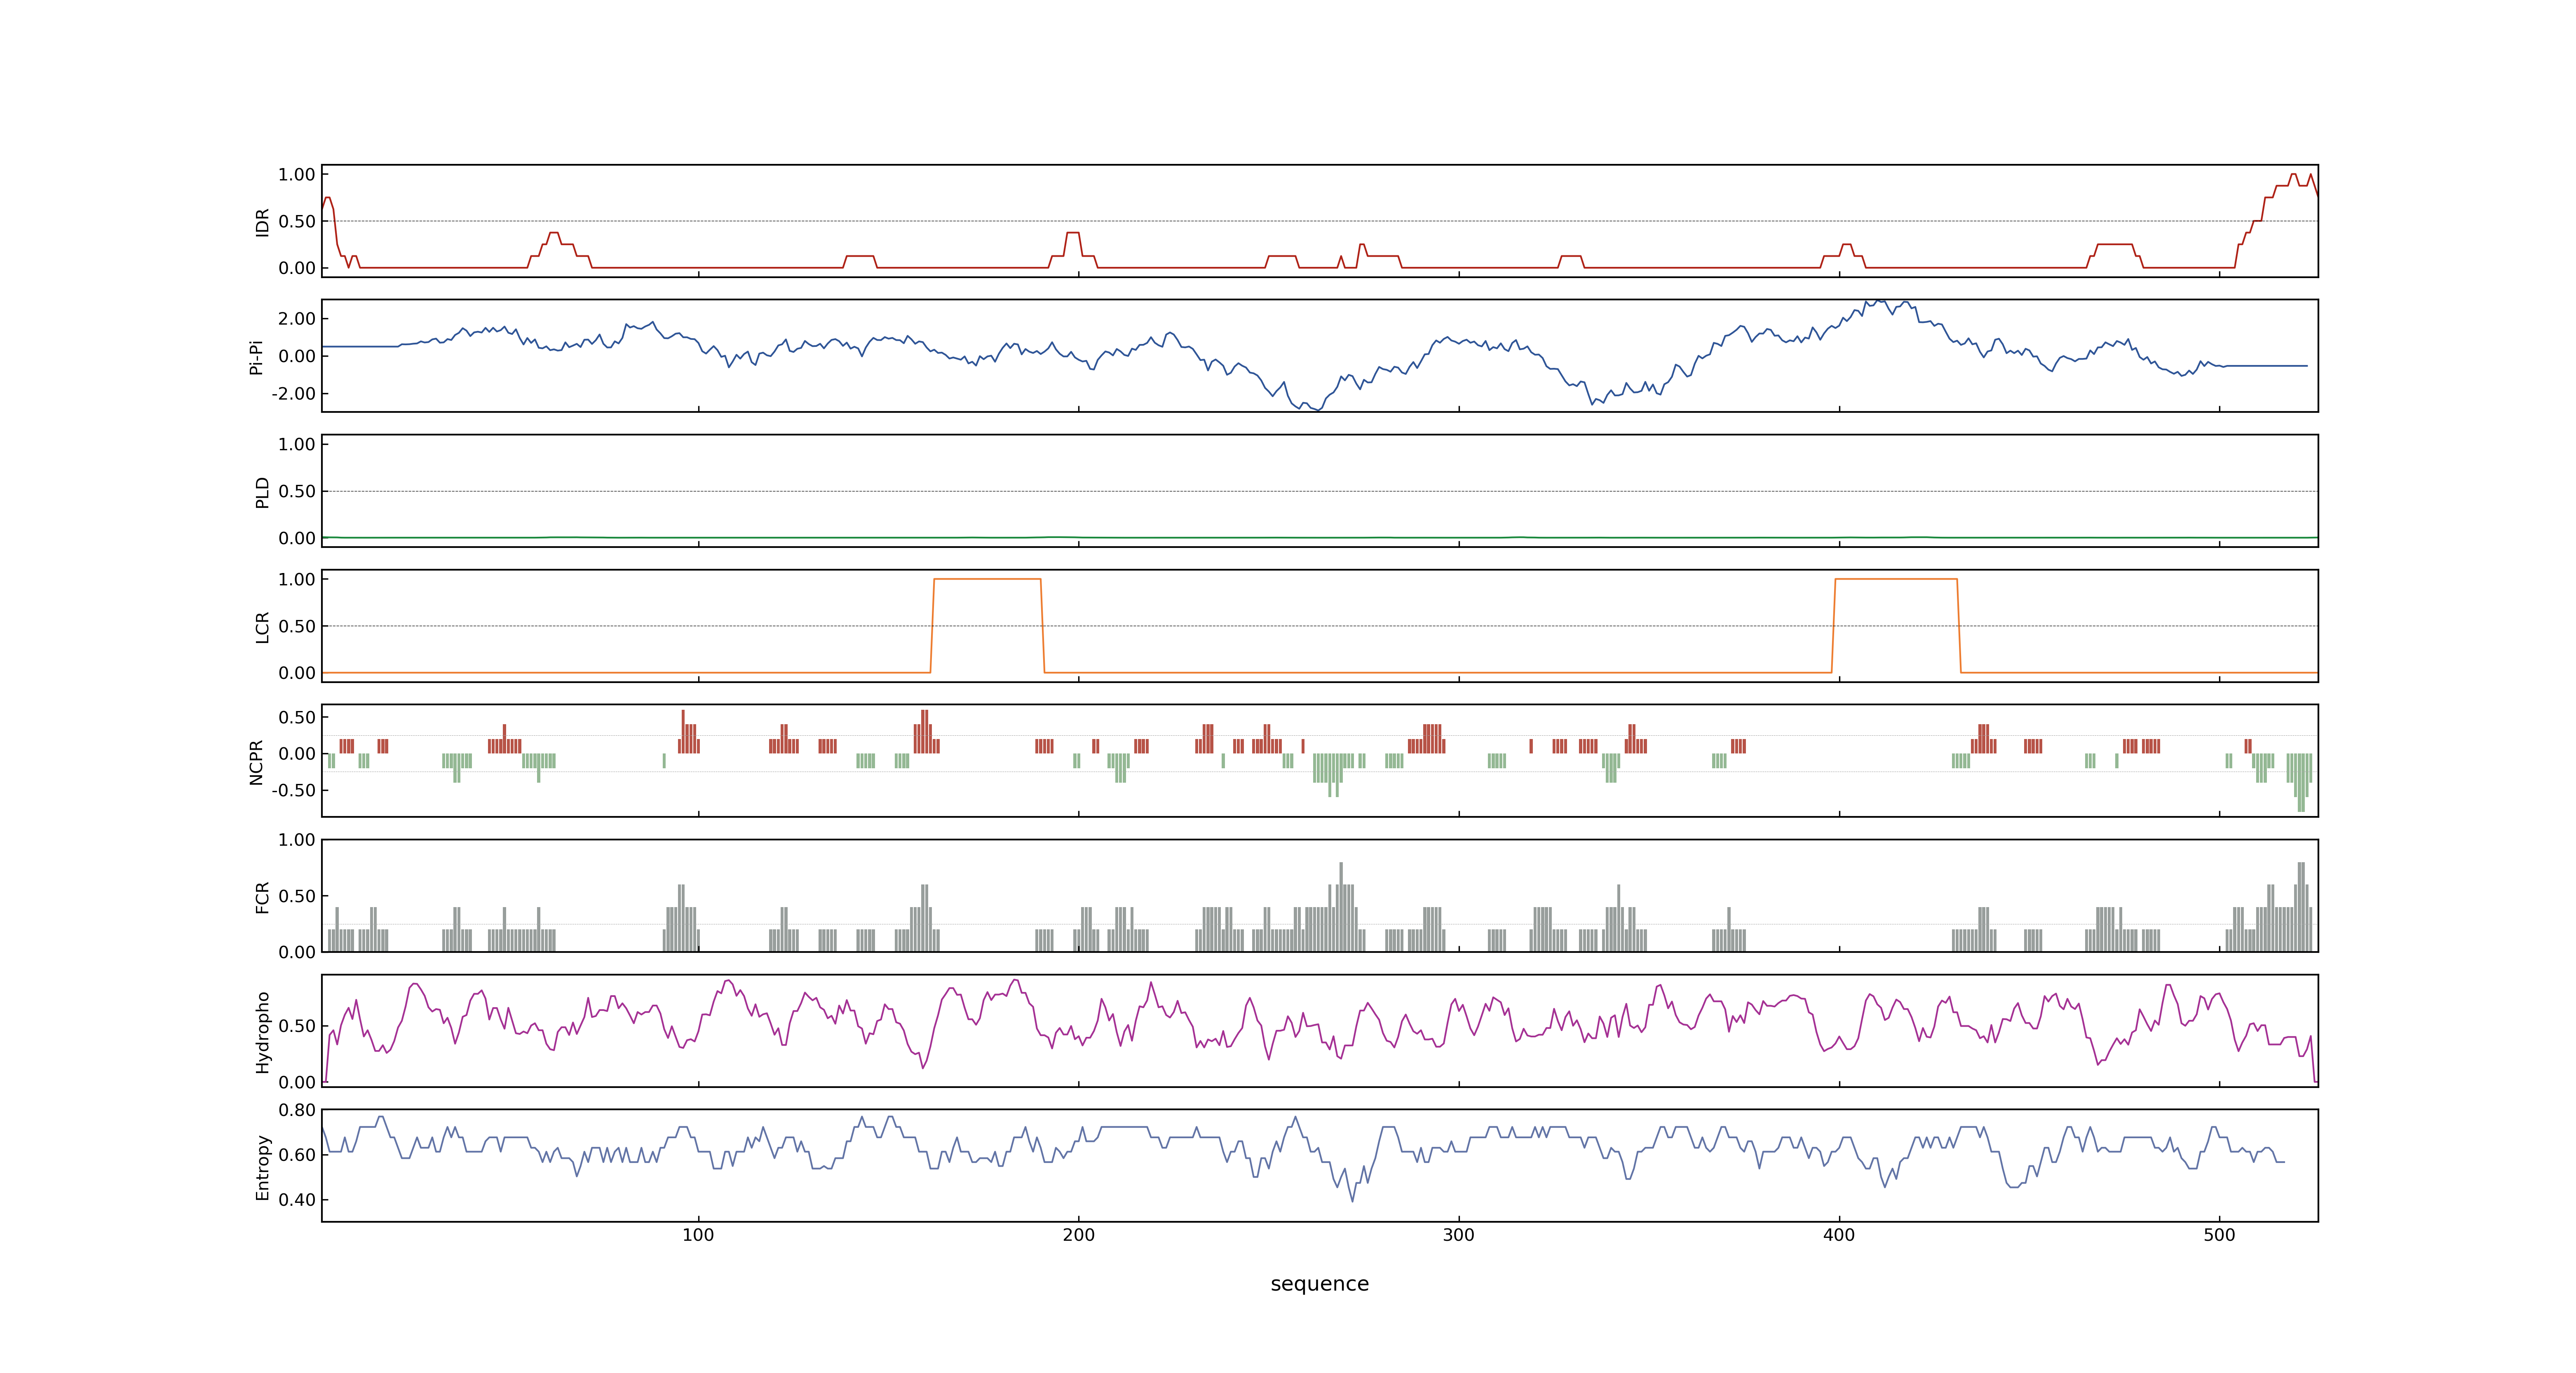
Task: Click the 2.00 tick on Pi-Pi axis
Action: (x=296, y=319)
